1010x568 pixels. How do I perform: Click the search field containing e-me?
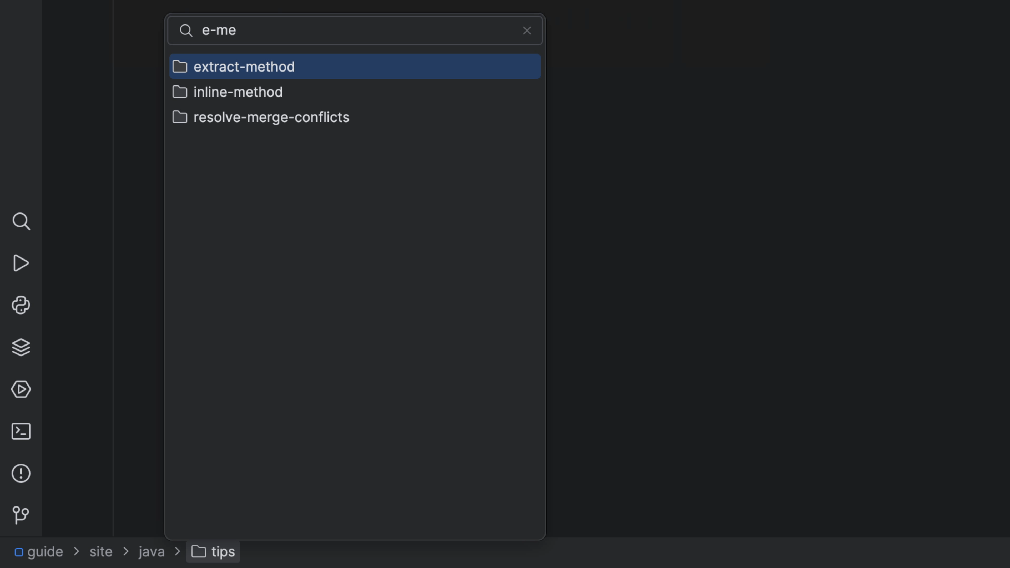[353, 31]
